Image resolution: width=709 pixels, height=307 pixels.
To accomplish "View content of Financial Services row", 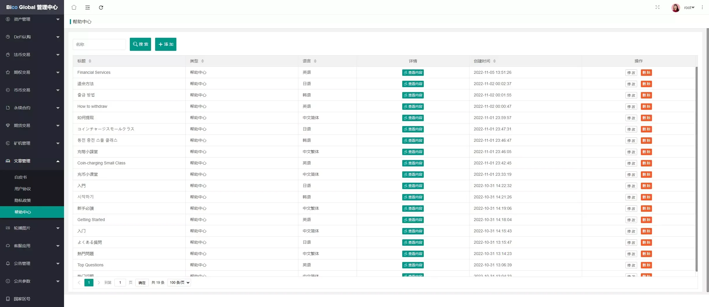I will coord(413,73).
